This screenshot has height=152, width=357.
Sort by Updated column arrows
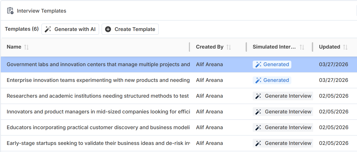point(345,47)
